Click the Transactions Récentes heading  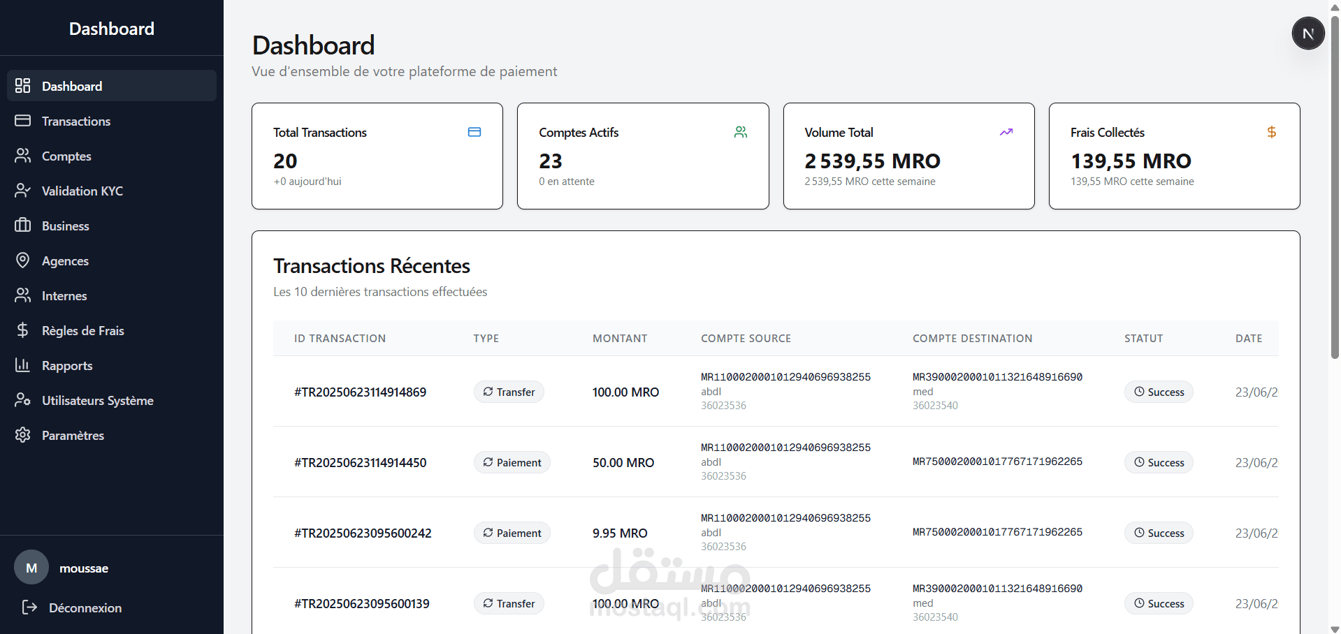coord(371,265)
